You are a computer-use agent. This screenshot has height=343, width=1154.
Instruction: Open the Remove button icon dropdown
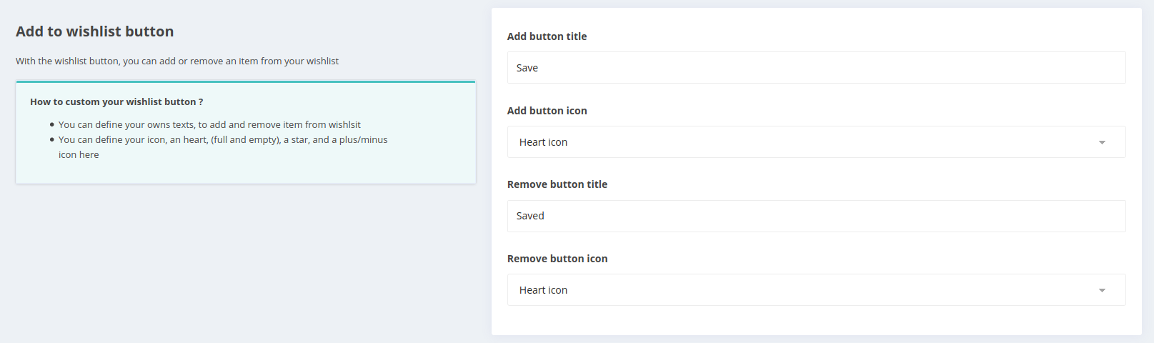coord(816,290)
